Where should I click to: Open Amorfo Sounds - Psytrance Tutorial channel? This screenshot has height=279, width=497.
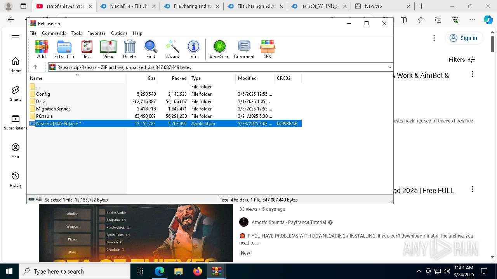click(x=288, y=222)
